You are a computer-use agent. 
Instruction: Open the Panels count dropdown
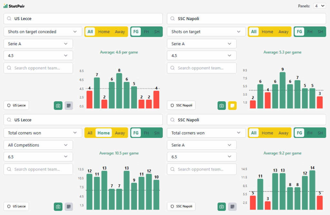[319, 6]
